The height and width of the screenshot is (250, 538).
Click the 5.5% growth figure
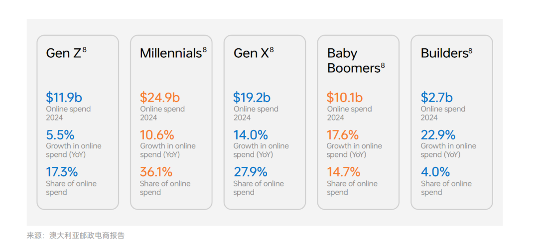(x=60, y=135)
